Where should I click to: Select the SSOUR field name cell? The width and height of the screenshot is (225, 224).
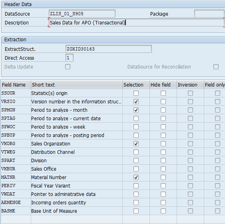(x=16, y=93)
